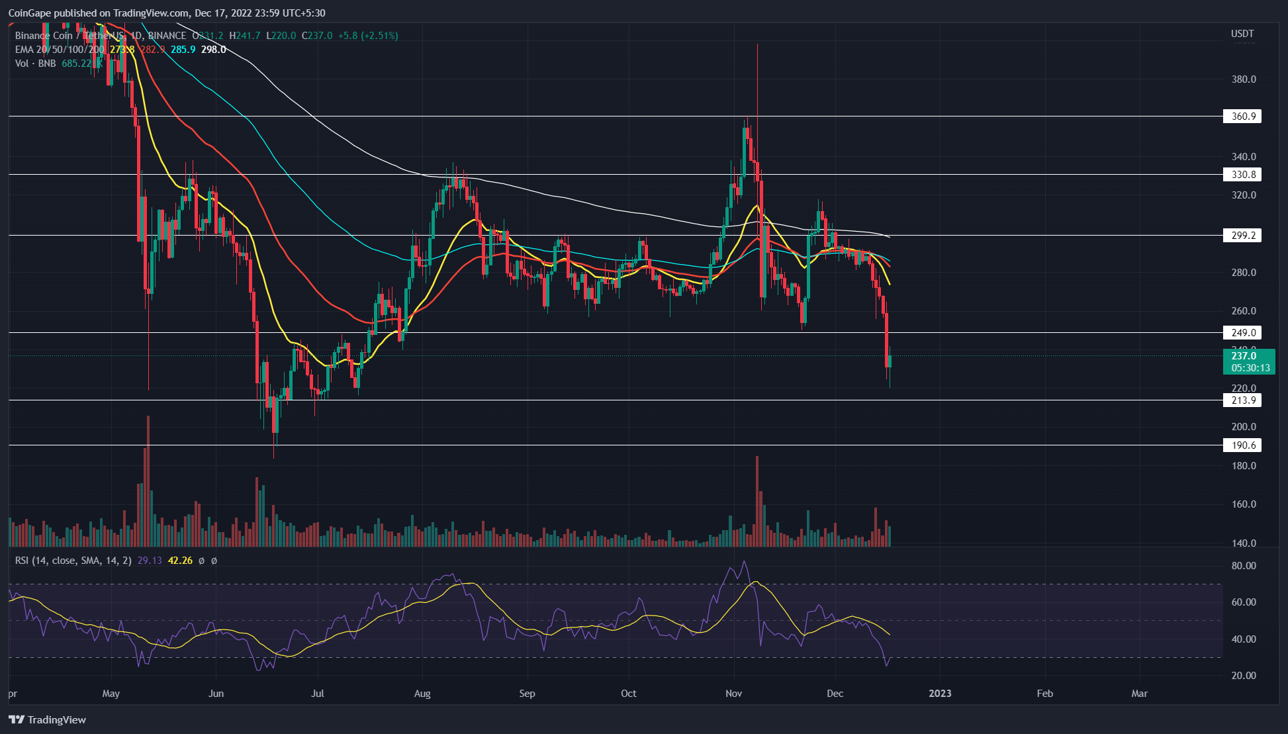Click the CoinGape published on TradingView.com header

(167, 13)
